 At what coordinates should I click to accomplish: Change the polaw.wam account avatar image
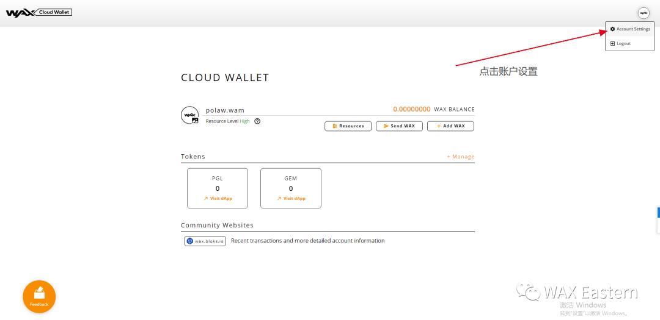(190, 115)
